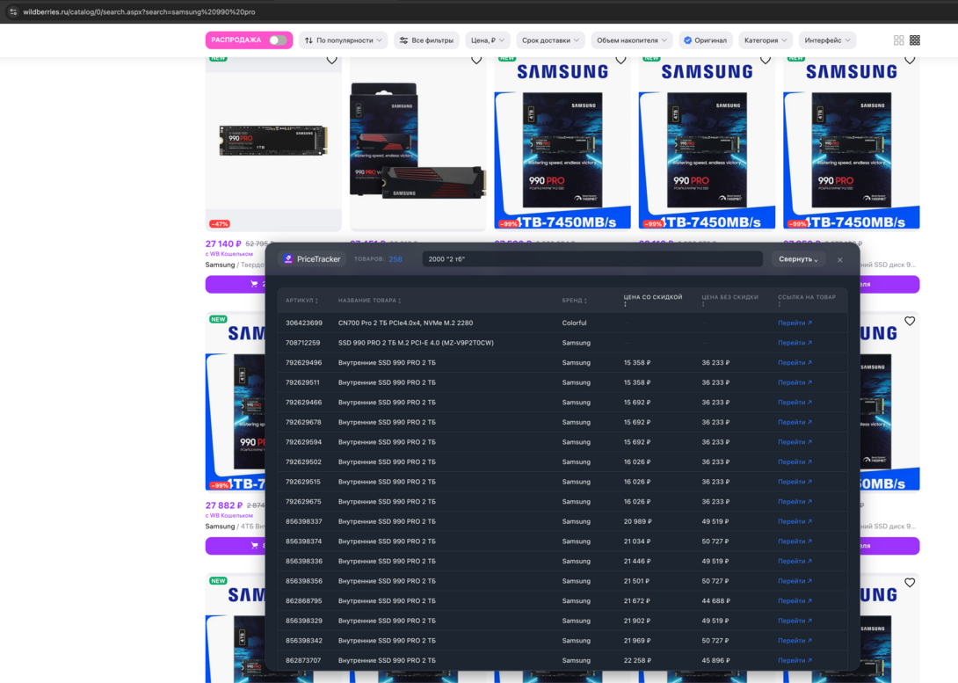Open Перейти link for article 856398336

point(795,562)
